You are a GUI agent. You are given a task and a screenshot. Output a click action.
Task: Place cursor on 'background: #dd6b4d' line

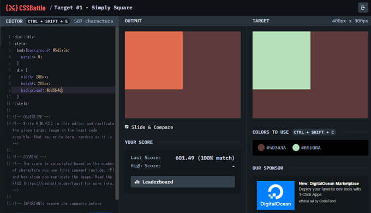tap(42, 90)
